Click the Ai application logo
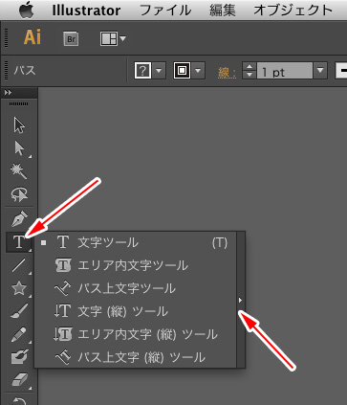 (x=33, y=37)
